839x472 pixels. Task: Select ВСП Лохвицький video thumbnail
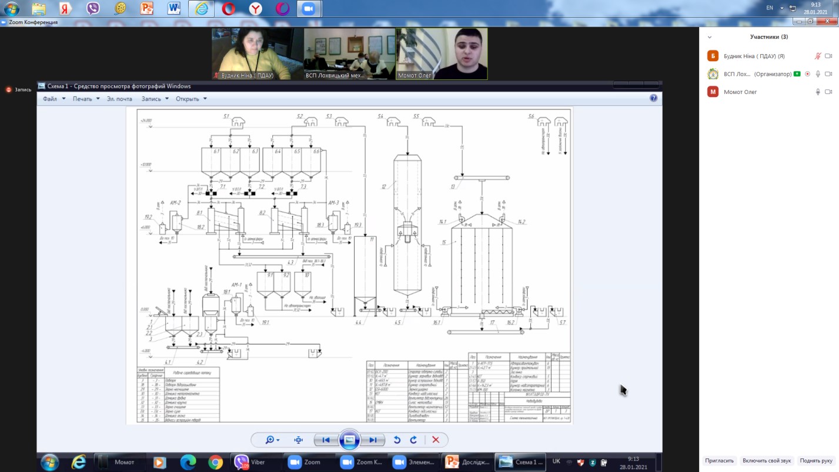(349, 53)
